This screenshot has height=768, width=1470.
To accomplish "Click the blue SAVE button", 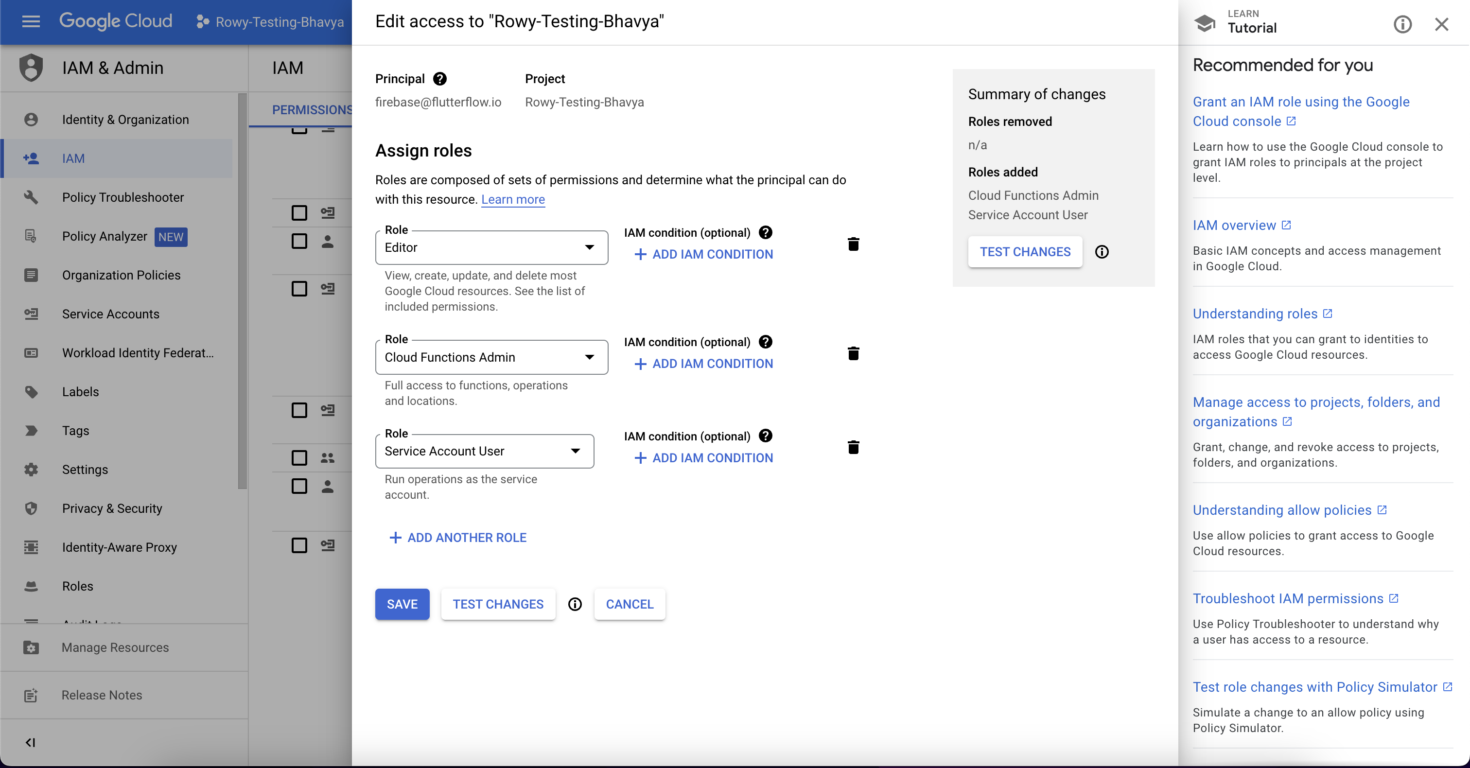I will point(402,604).
